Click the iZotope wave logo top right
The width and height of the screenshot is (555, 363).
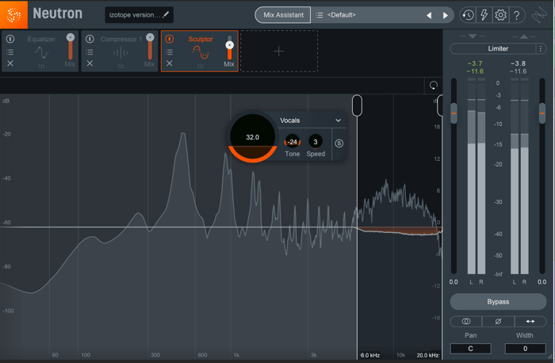[540, 15]
